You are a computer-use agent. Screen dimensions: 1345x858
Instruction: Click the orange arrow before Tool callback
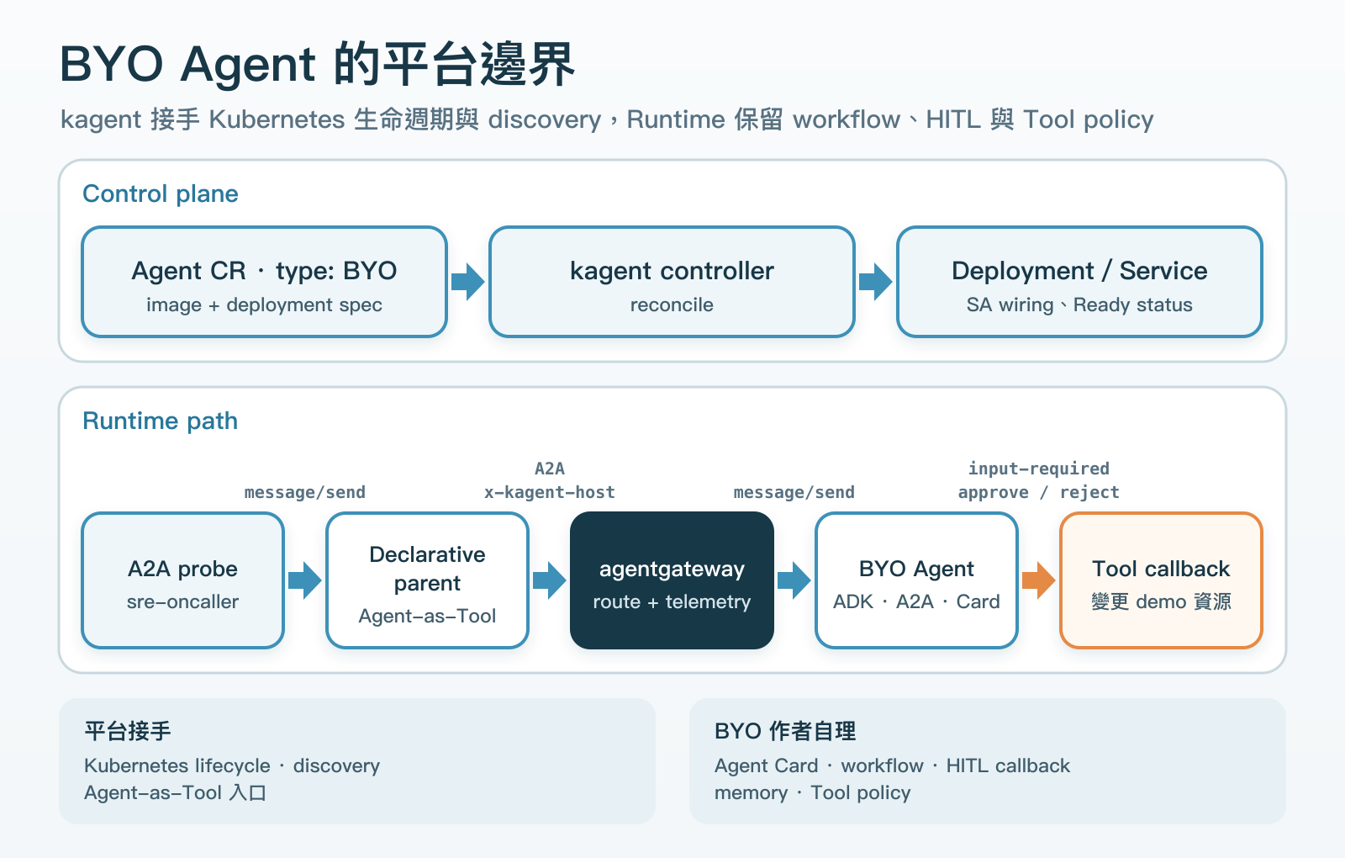pos(1039,580)
